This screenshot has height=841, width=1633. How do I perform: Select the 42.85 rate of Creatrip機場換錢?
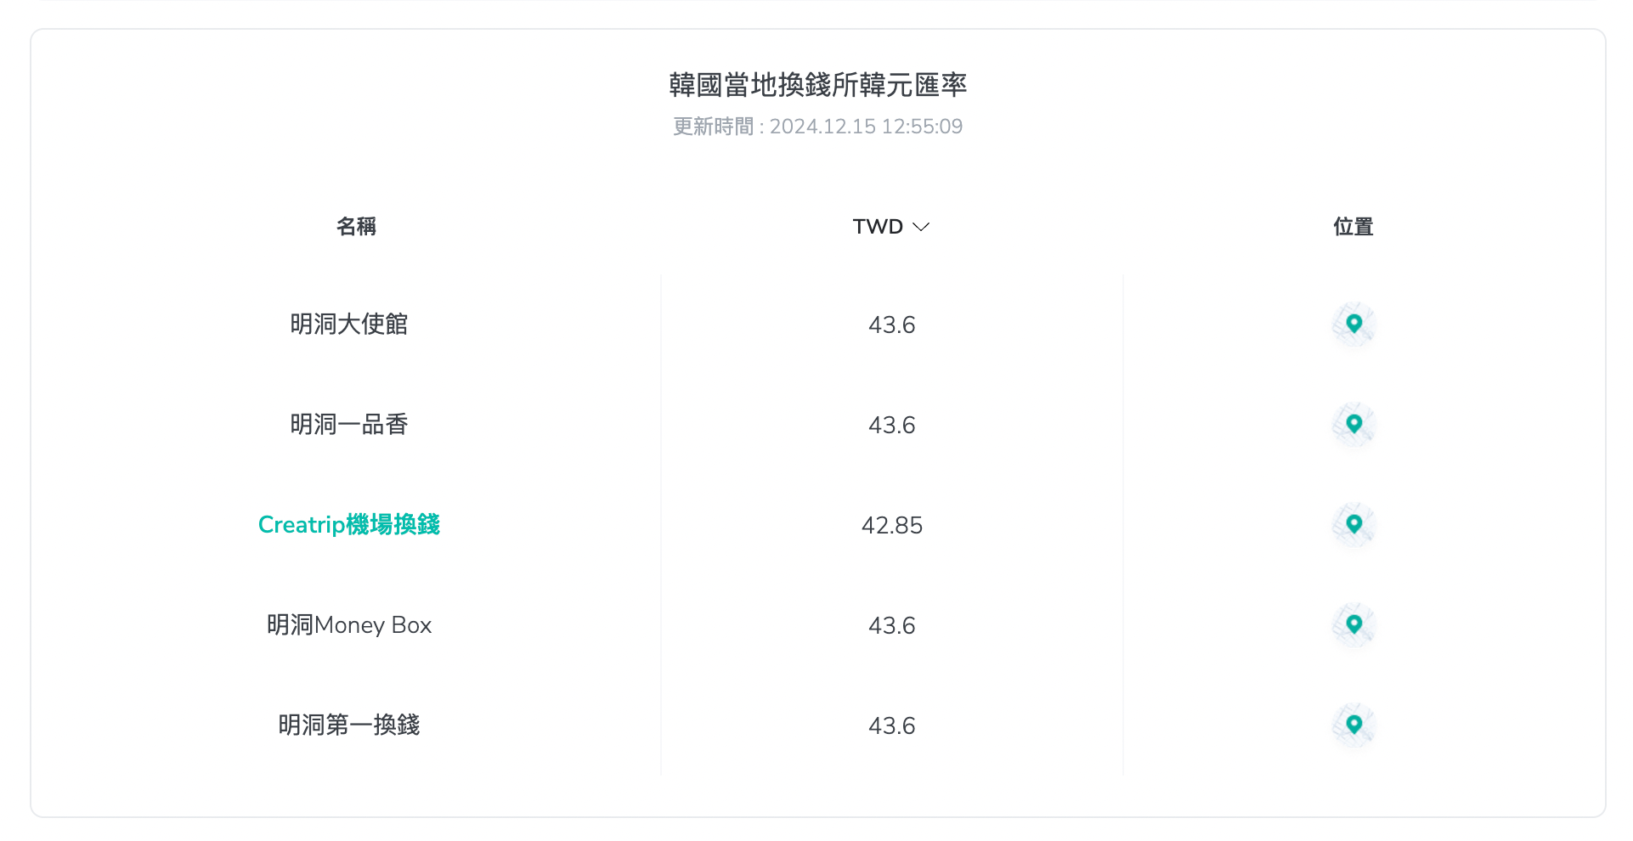(892, 525)
